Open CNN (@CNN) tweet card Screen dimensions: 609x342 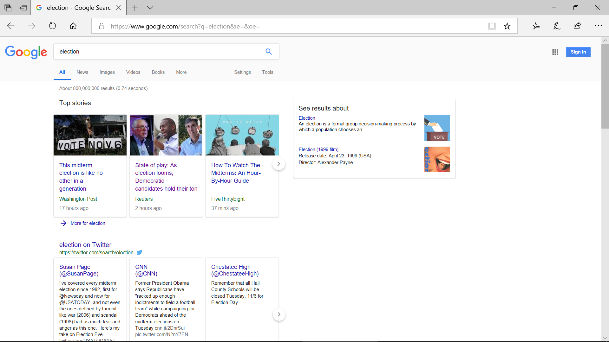click(x=146, y=270)
